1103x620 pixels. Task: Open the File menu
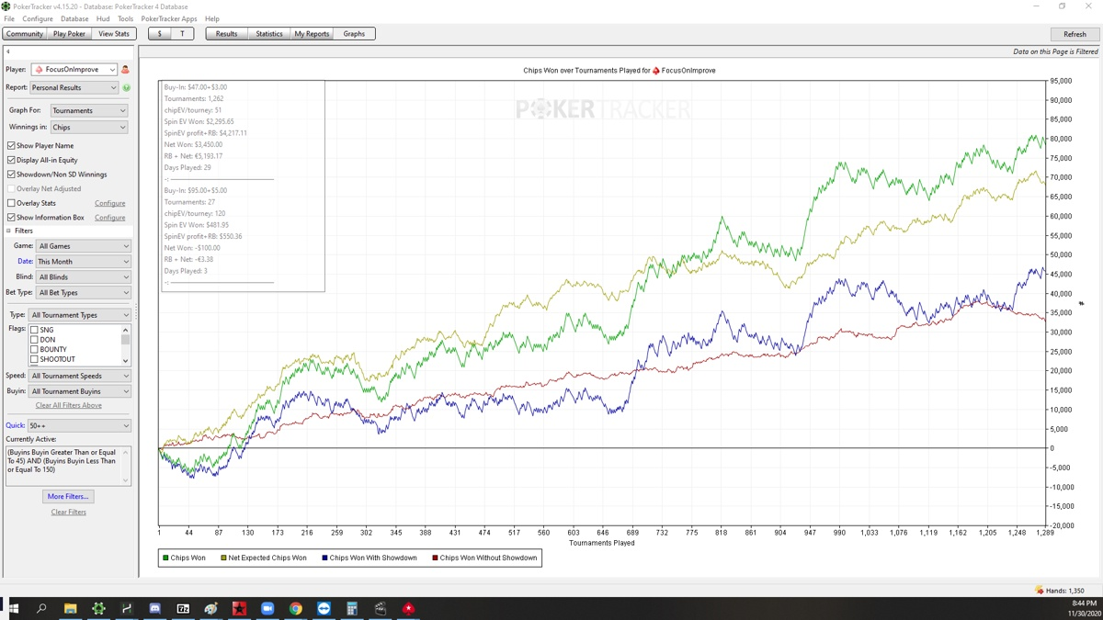tap(9, 18)
